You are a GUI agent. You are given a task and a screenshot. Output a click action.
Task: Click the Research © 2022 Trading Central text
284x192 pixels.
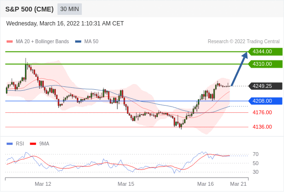[244, 42]
